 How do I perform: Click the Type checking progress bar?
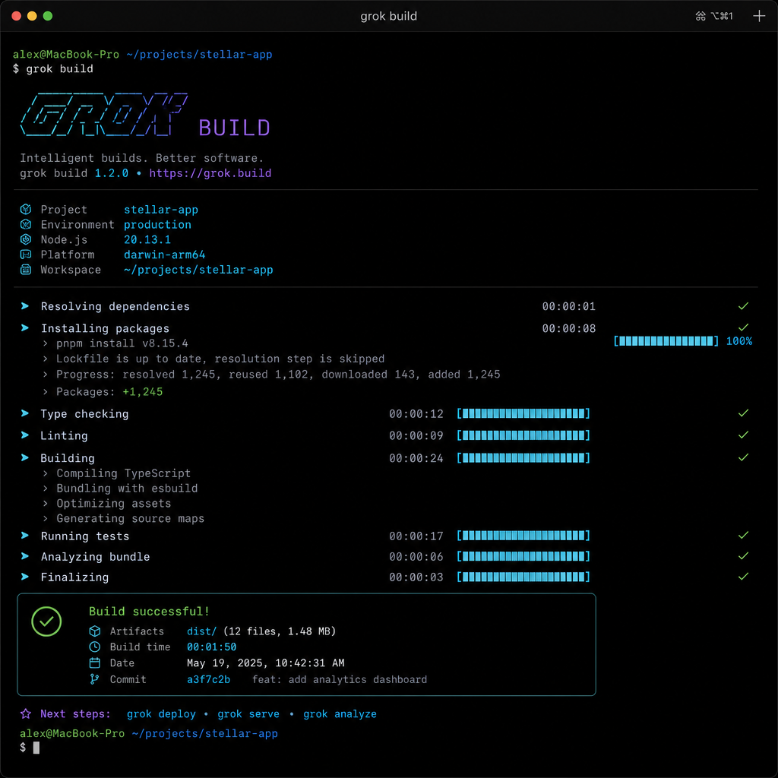[523, 413]
